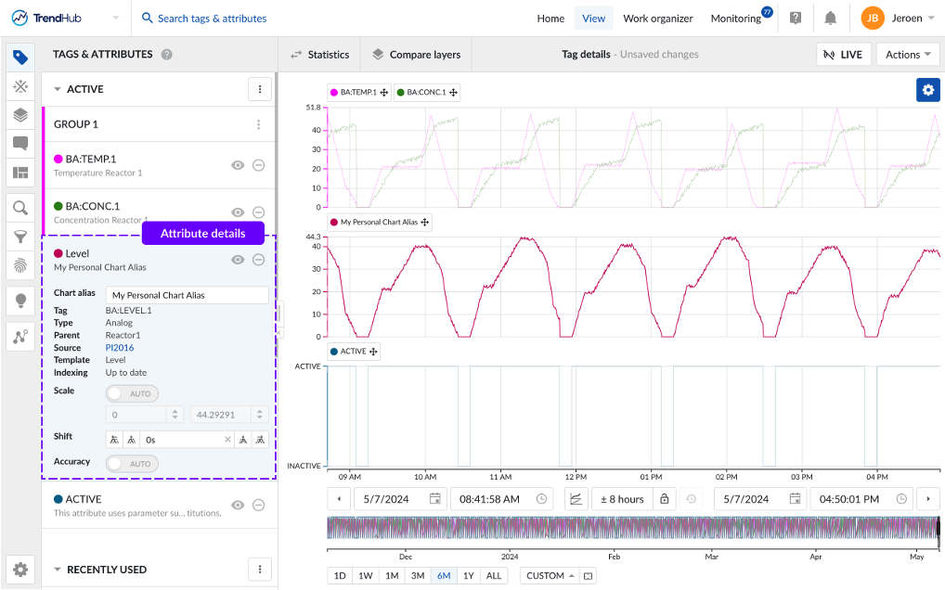Collapse the ACTIVE section
Image resolution: width=945 pixels, height=590 pixels.
58,89
